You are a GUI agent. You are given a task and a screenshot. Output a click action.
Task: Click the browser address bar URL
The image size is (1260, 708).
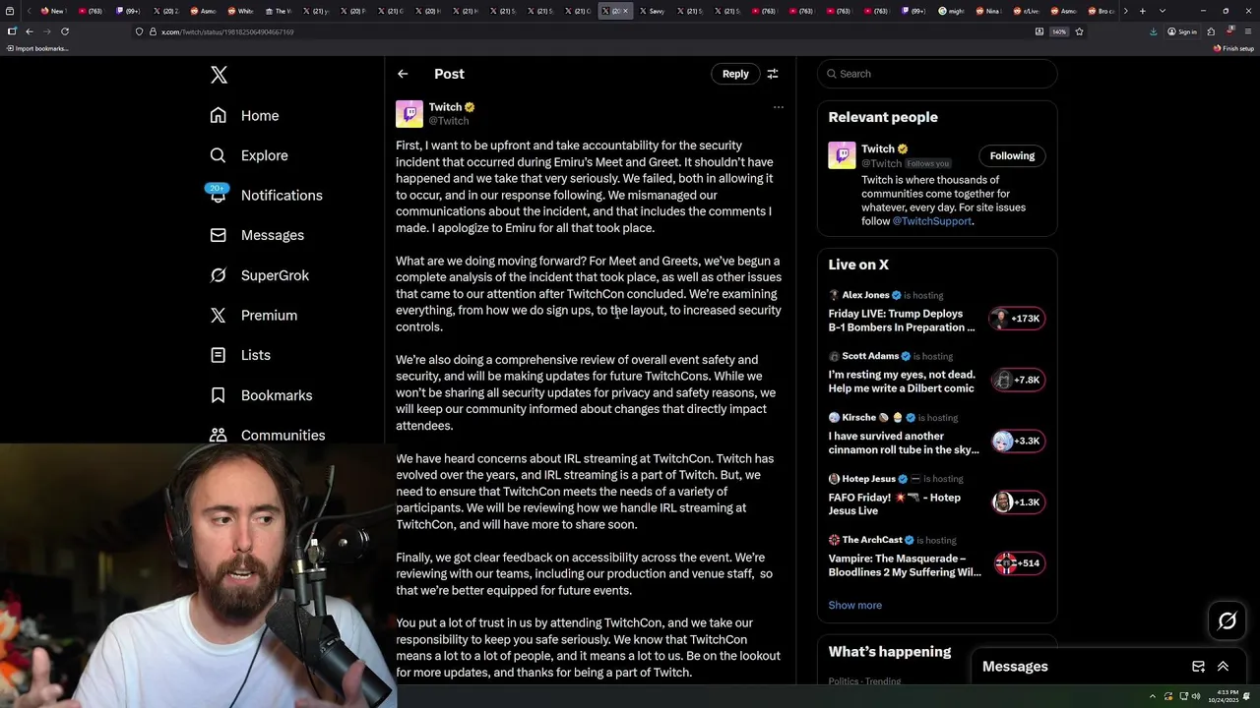coord(227,31)
